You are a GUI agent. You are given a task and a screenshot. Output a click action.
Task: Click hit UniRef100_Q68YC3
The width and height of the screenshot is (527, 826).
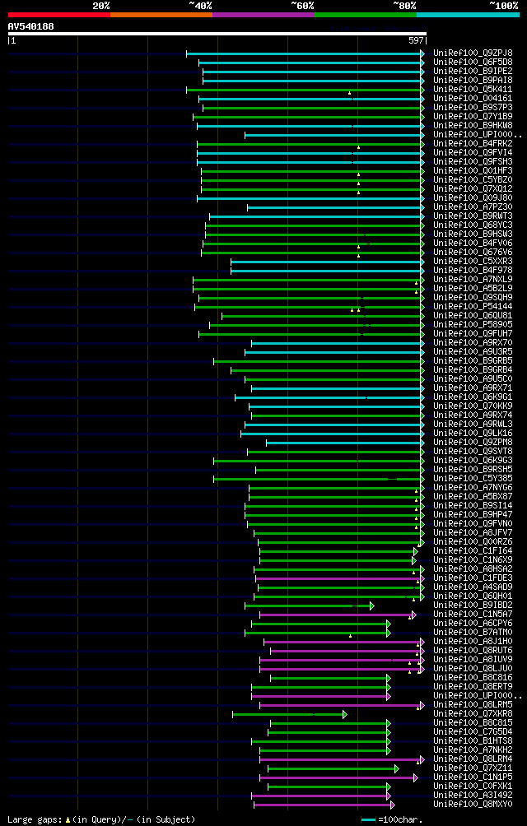pos(473,225)
